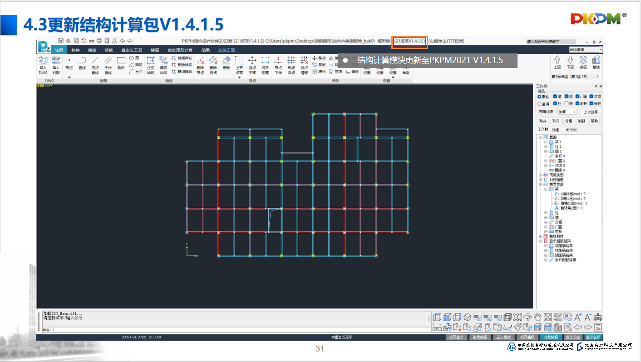Viewport: 641px width, 362px height.
Task: Toggle 正交模式 in the status bar
Action: pos(503,338)
